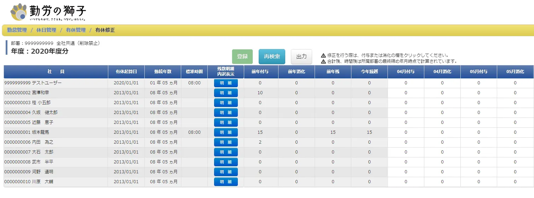Open 勤怠管理 in the breadcrumb
Viewport: 534px width, 198px height.
tap(17, 30)
